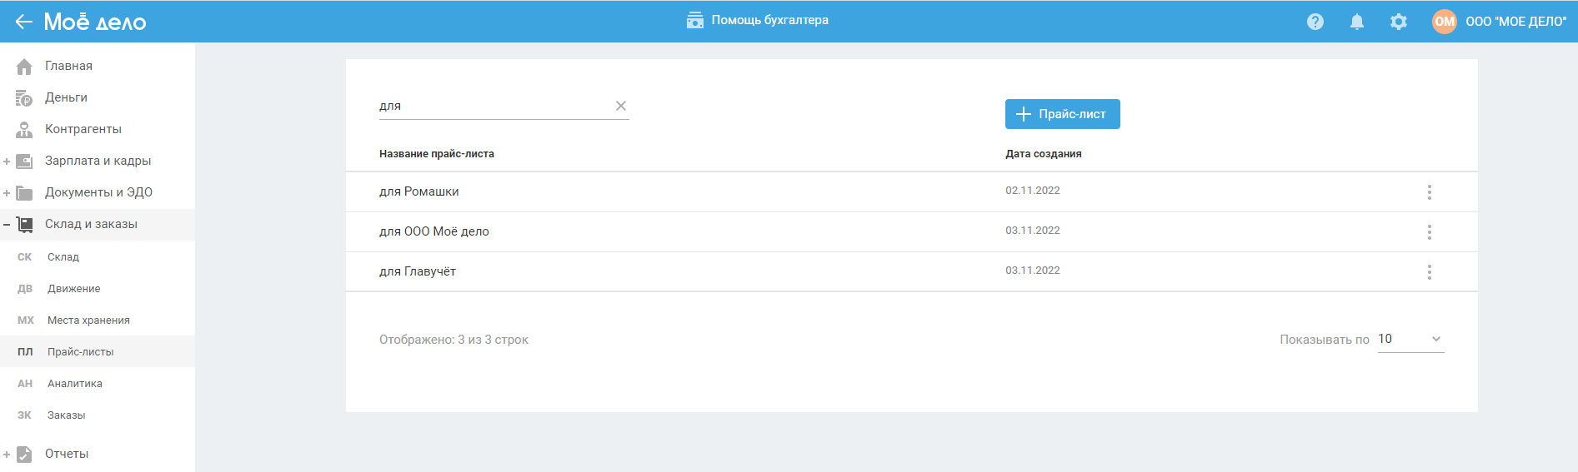Open the help question mark icon
Viewport: 1578px width, 472px height.
click(1315, 22)
